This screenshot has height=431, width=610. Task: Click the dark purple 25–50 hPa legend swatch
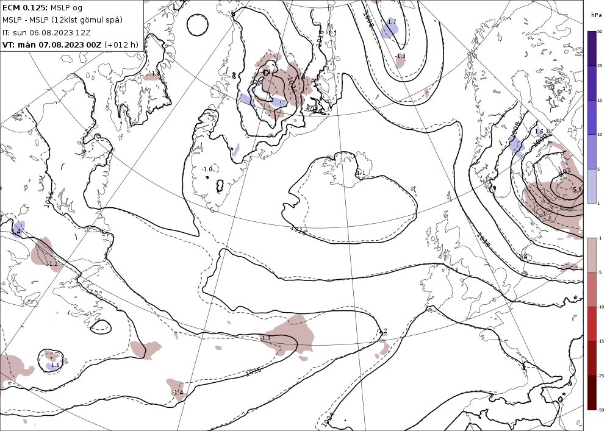pyautogui.click(x=592, y=49)
